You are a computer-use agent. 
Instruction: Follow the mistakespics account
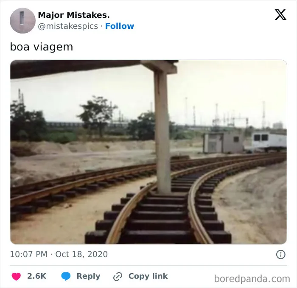pos(120,26)
